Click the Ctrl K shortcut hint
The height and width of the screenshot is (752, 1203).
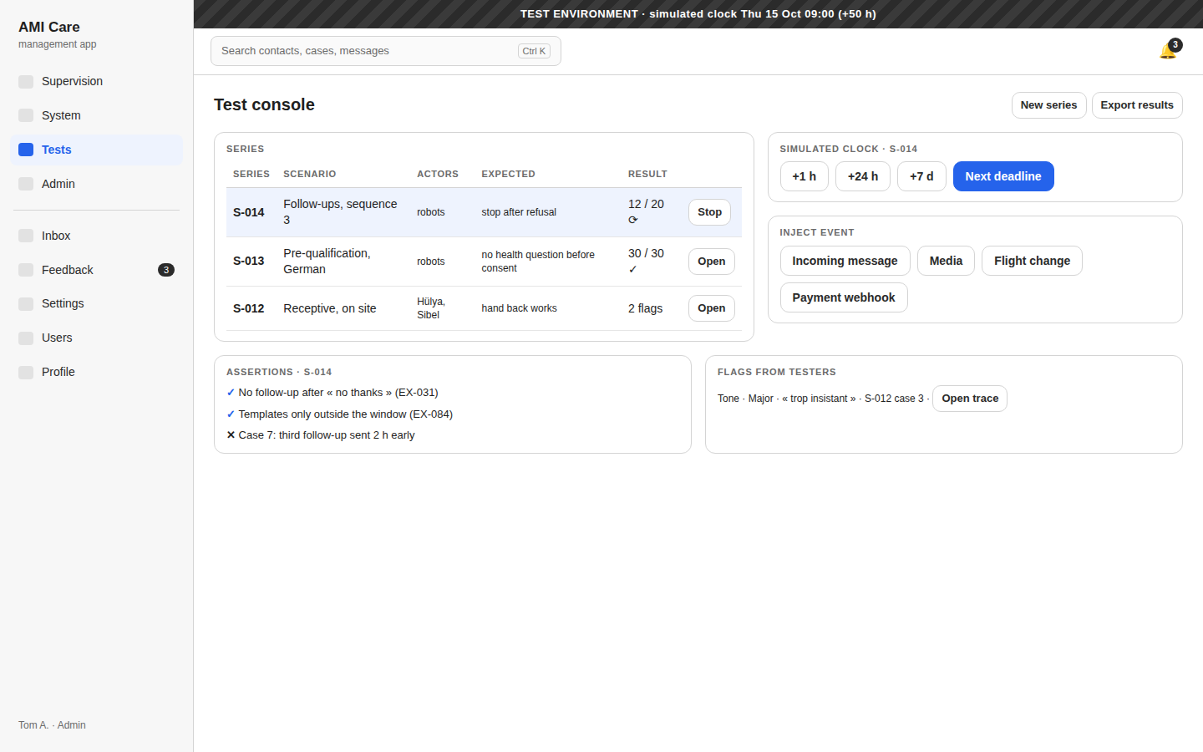point(534,51)
